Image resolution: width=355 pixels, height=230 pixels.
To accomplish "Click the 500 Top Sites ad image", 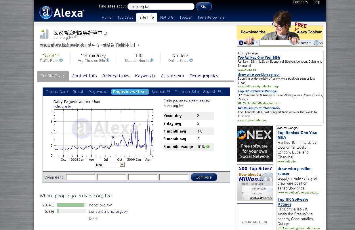I will click(x=255, y=183).
